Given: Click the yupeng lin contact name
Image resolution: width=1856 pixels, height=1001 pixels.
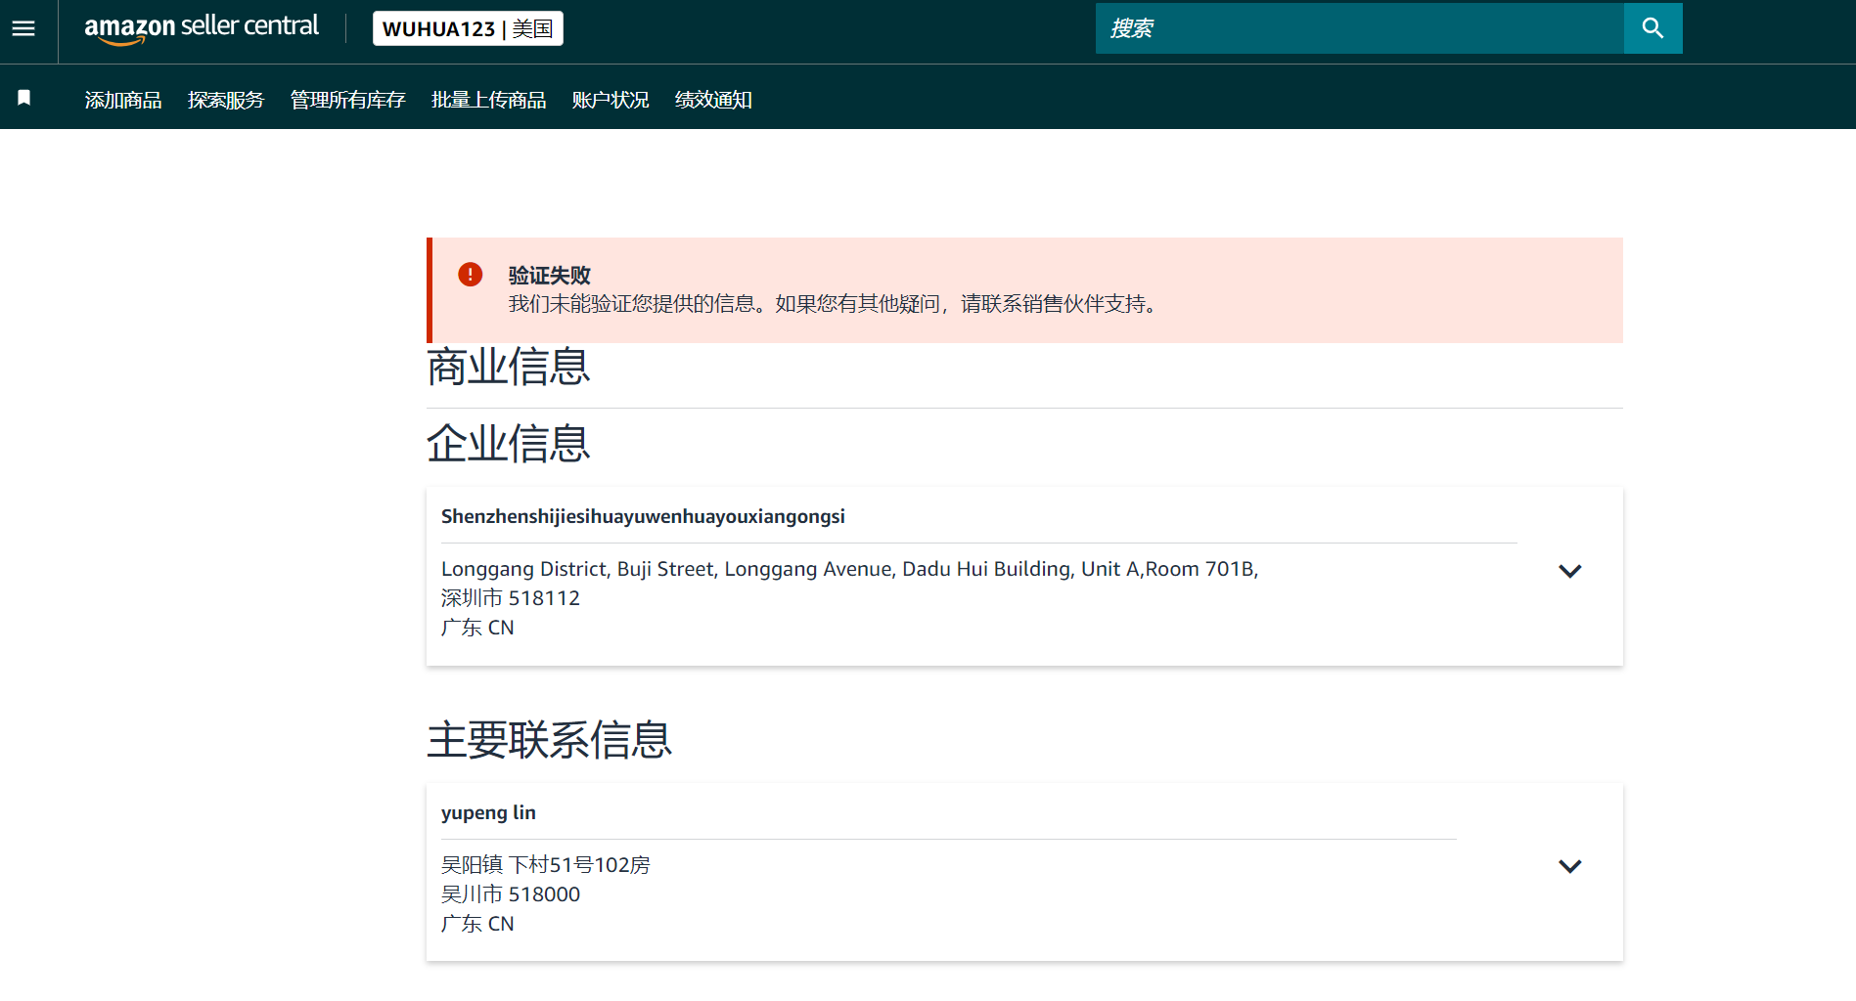Looking at the screenshot, I should point(488,812).
